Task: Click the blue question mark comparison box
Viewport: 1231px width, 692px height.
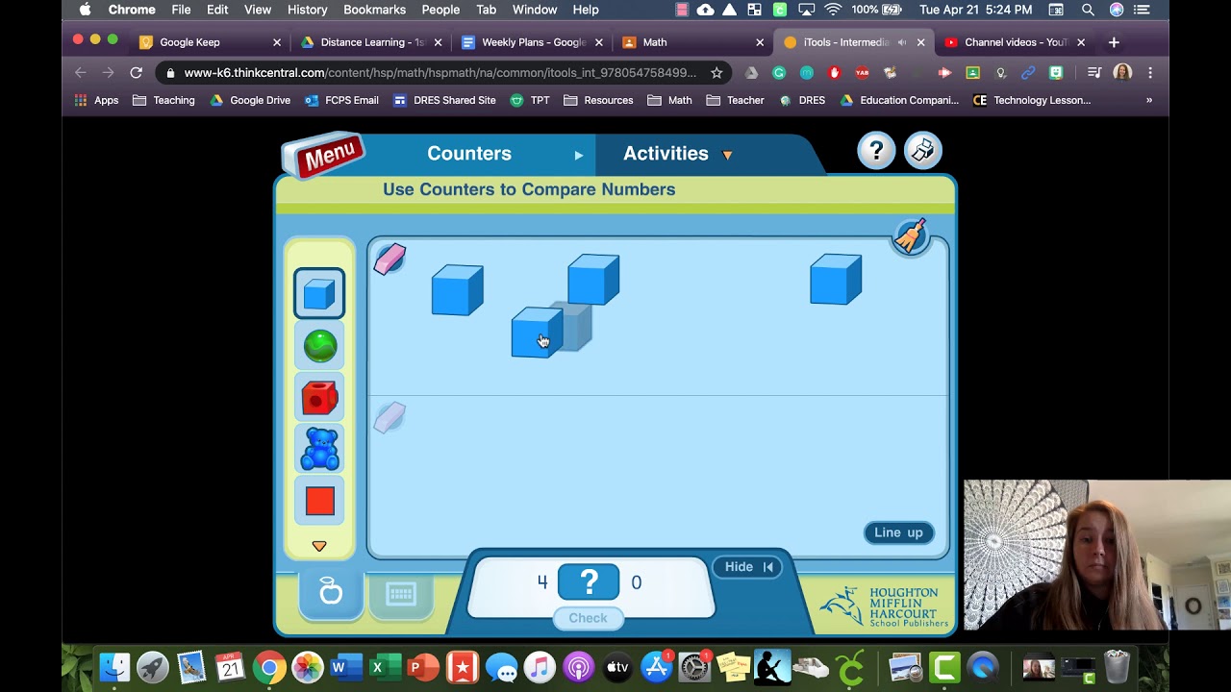Action: [589, 582]
